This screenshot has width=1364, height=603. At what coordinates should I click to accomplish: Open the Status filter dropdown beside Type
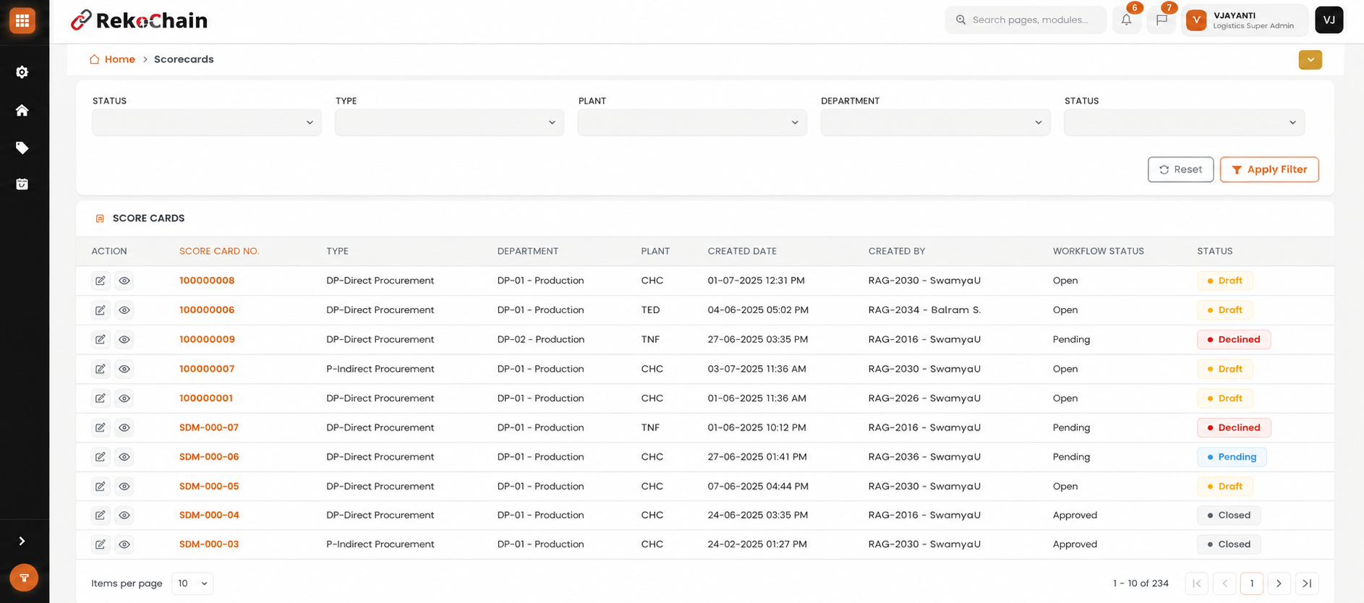(207, 122)
